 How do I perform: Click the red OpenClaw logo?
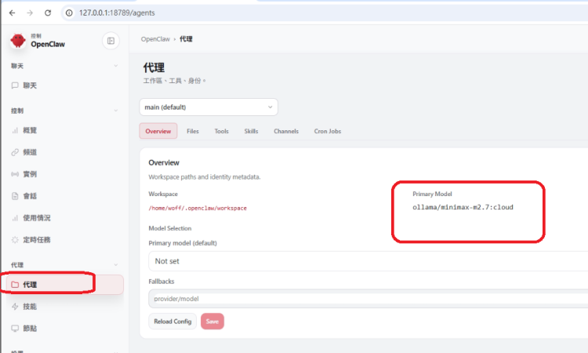17,41
